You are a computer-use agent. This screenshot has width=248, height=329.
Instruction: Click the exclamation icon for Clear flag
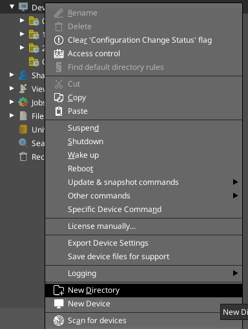pyautogui.click(x=59, y=40)
